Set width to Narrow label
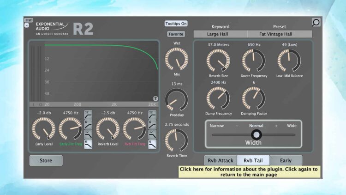The height and width of the screenshot is (195, 346). (217, 126)
